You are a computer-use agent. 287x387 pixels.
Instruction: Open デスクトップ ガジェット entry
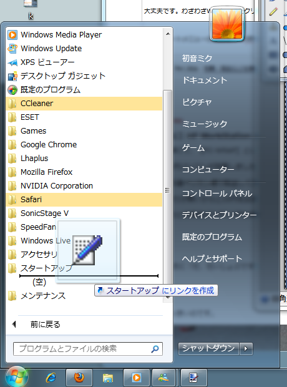click(84, 76)
